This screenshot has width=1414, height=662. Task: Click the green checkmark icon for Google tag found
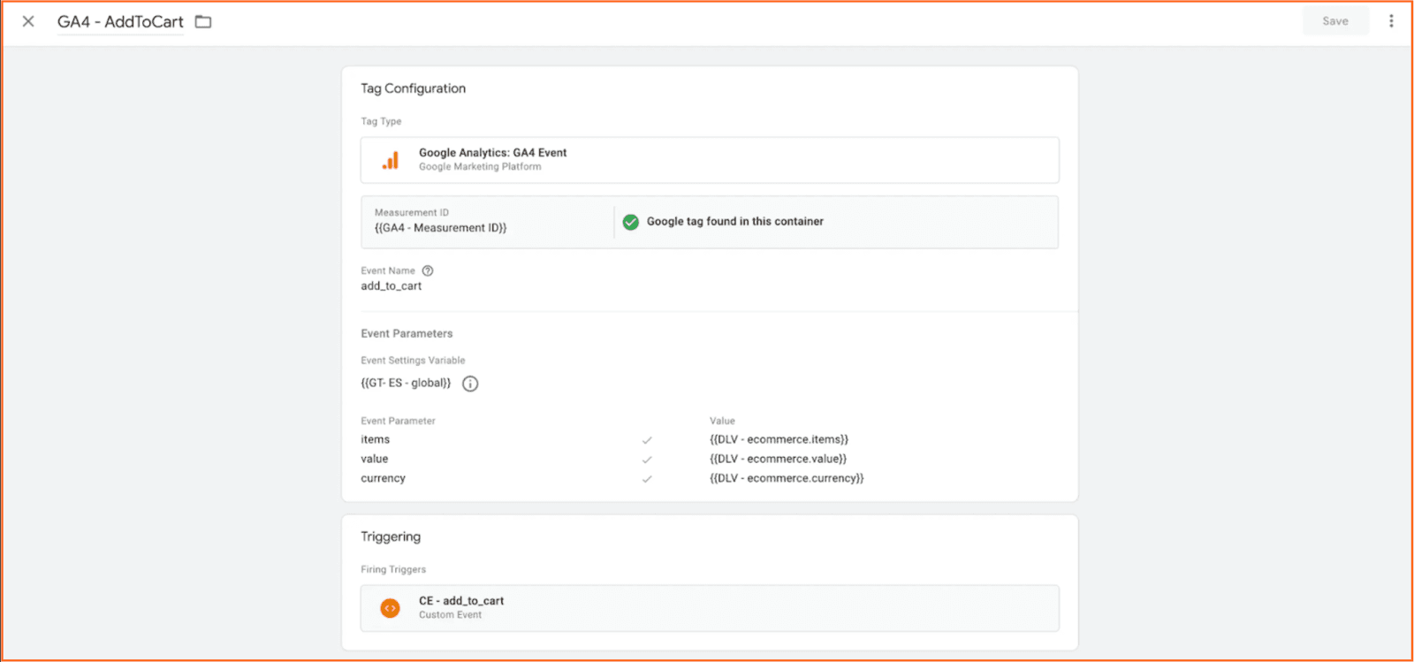(x=630, y=222)
